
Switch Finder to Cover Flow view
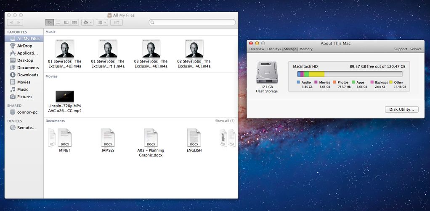(x=74, y=22)
